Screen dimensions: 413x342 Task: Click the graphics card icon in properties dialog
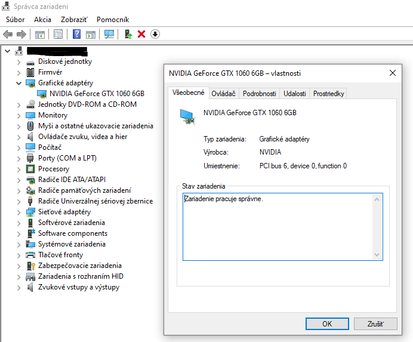187,117
